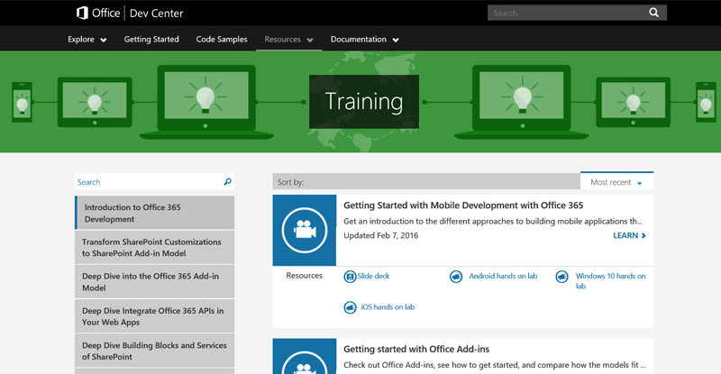Open Getting Started with Mobile Development title
This screenshot has height=374, width=721.
click(x=463, y=205)
